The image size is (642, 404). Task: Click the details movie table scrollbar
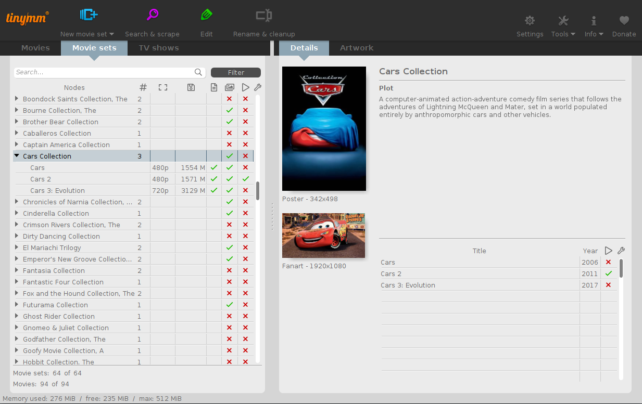point(621,268)
